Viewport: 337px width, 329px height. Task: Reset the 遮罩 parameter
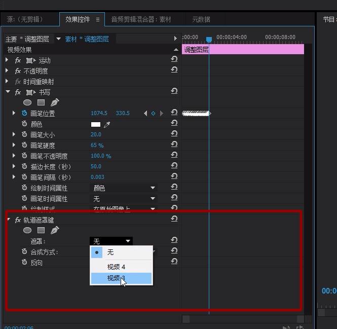(174, 240)
